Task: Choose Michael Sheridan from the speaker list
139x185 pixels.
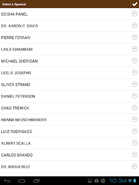Action: [x=69, y=61]
